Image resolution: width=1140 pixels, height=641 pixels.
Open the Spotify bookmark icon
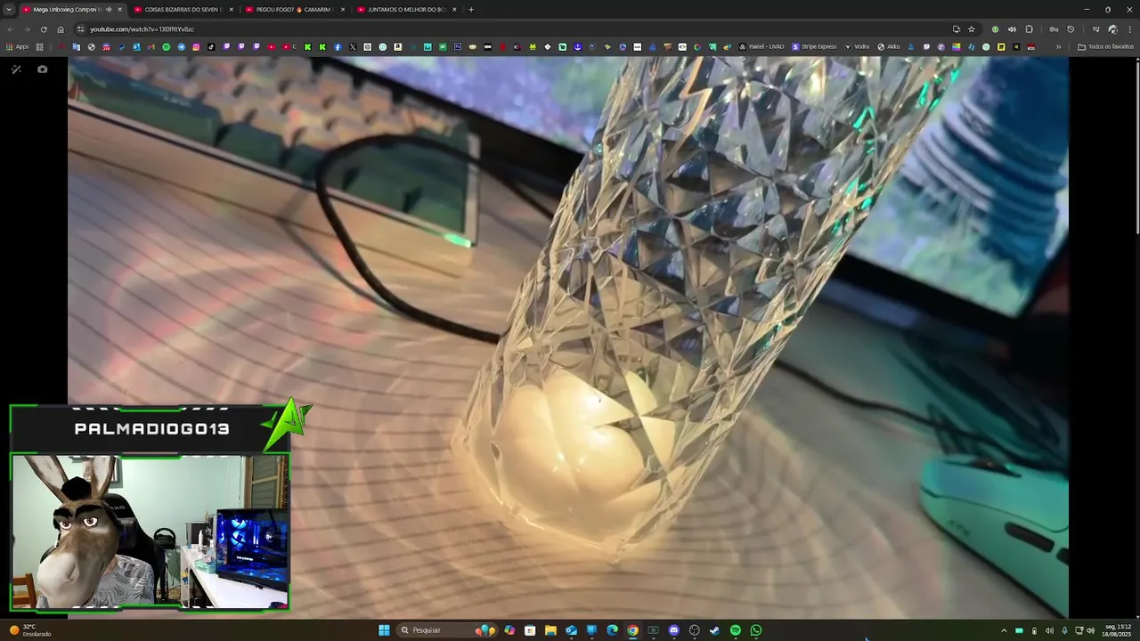click(x=167, y=46)
